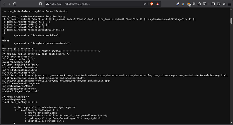Viewport: 233px width, 125px height.
Task: Go forward to the next page
Action: point(9,4)
